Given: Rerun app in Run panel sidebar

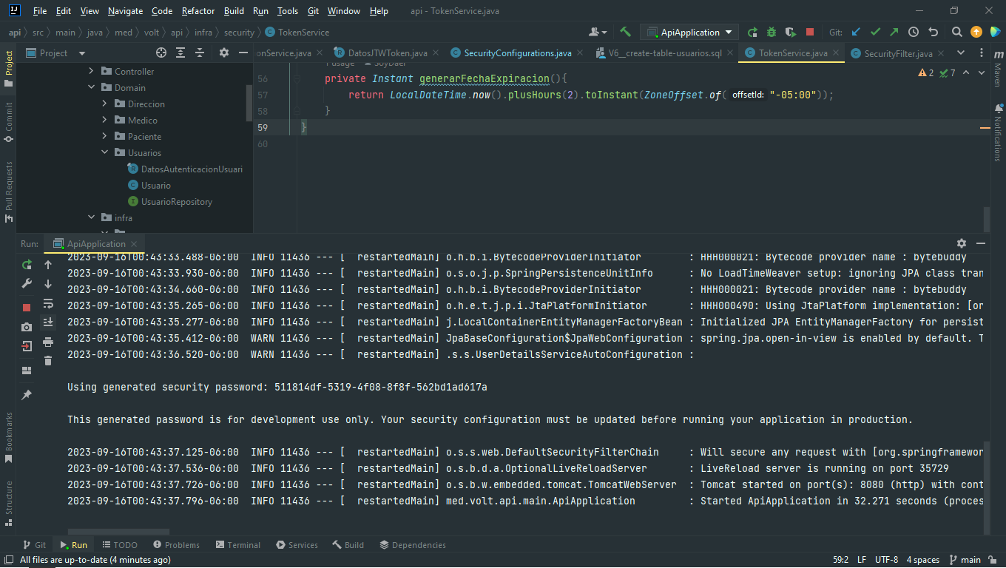Looking at the screenshot, I should [x=27, y=264].
